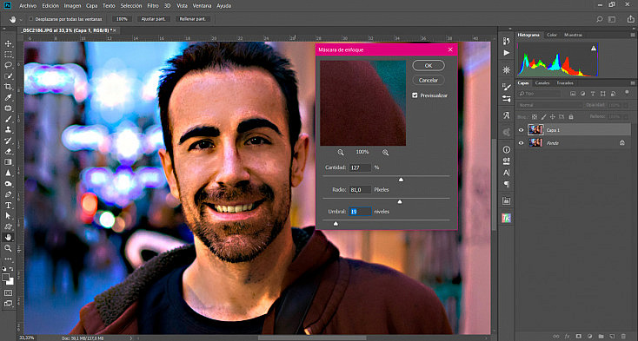Open the Properties info panel icon
Viewport: 638px width, 341px height.
506,150
